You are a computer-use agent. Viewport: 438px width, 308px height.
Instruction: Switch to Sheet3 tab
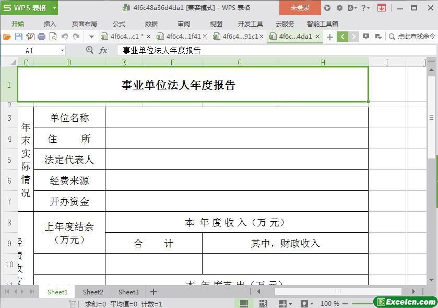pos(128,292)
